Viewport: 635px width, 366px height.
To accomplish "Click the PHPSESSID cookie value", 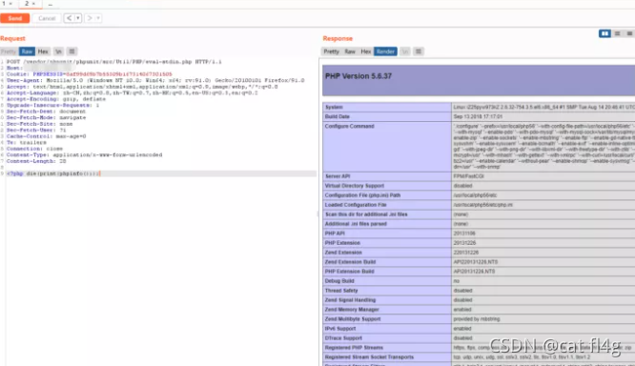I will click(119, 74).
